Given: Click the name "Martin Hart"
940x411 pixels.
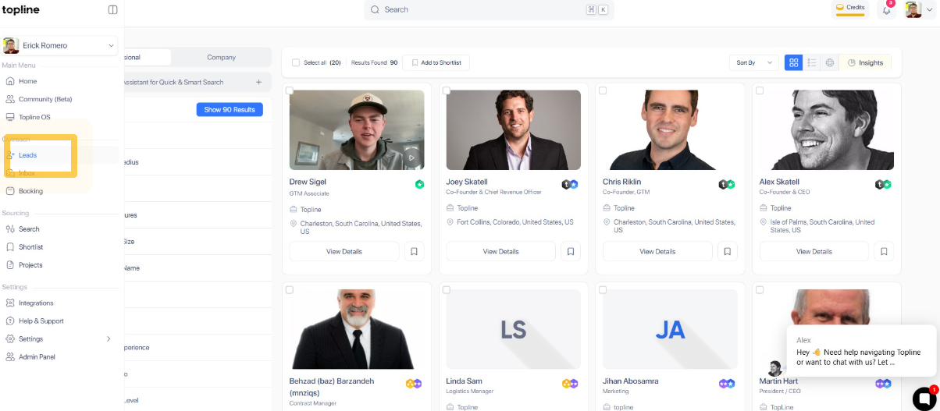Looking at the screenshot, I should (778, 381).
